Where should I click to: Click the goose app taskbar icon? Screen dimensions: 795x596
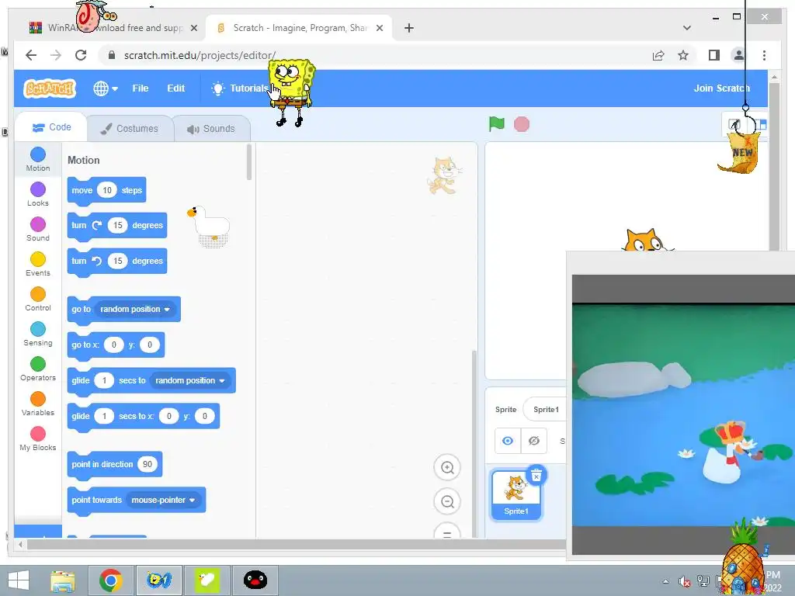[x=207, y=580]
